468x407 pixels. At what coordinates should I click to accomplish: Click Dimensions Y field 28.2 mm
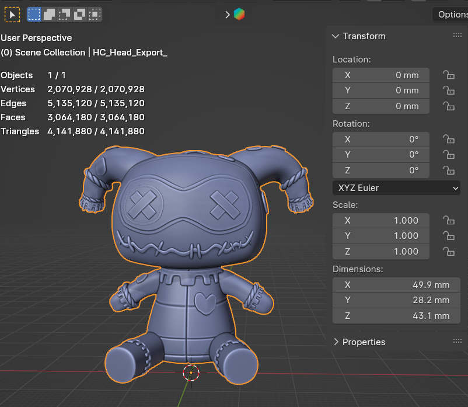click(396, 300)
